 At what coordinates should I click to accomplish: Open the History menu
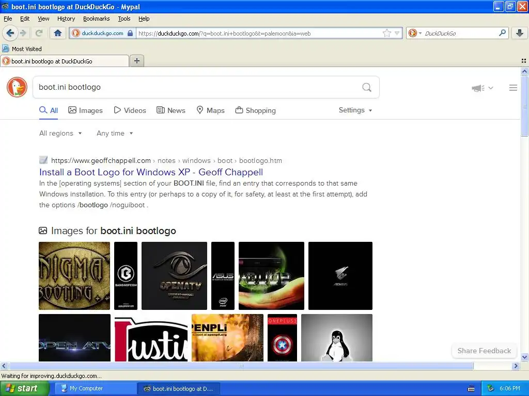pyautogui.click(x=66, y=19)
